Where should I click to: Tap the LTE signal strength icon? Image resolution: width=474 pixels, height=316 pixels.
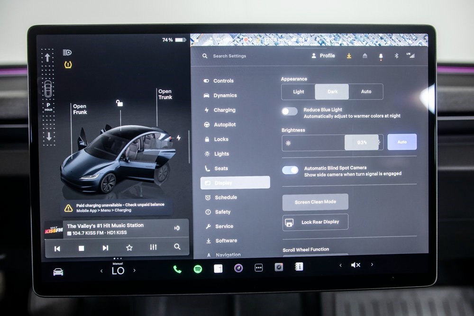[x=410, y=55]
